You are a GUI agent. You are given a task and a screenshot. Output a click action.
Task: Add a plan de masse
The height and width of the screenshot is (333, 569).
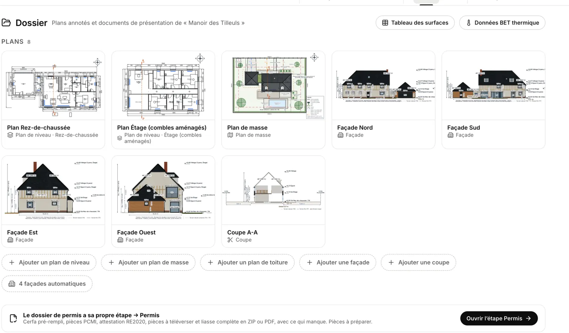[x=148, y=262]
